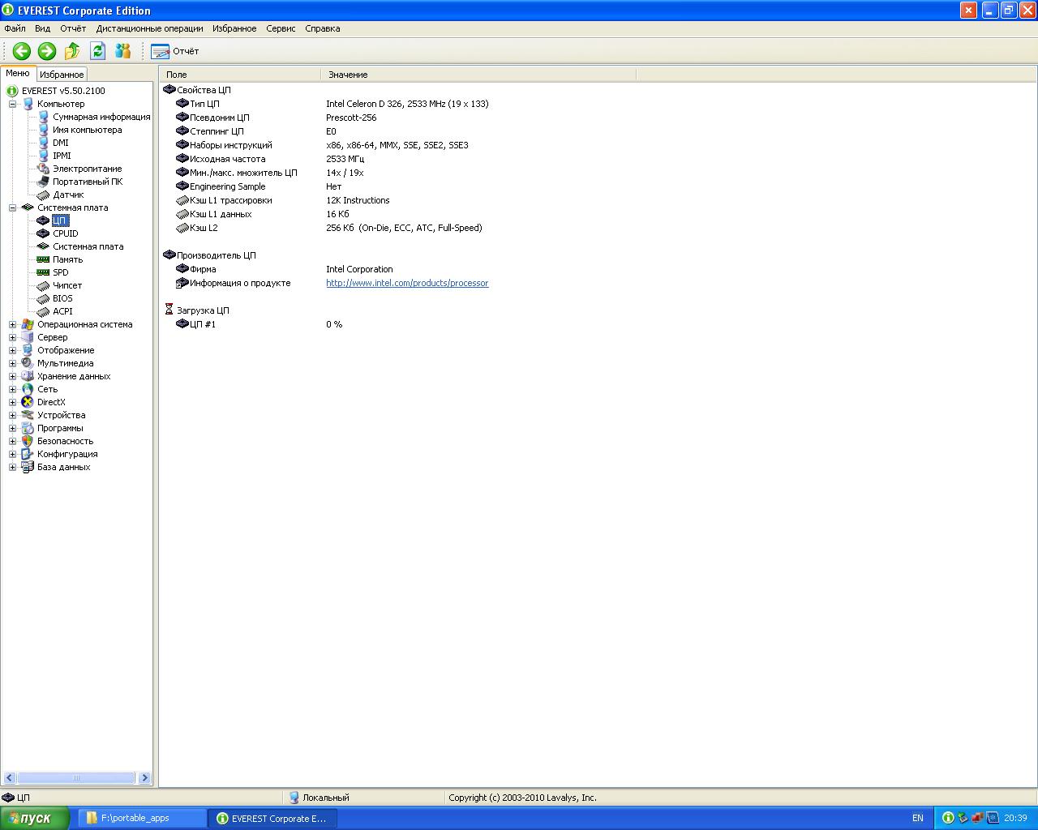Click the Refresh toolbar icon
The width and height of the screenshot is (1038, 830).
coord(97,51)
